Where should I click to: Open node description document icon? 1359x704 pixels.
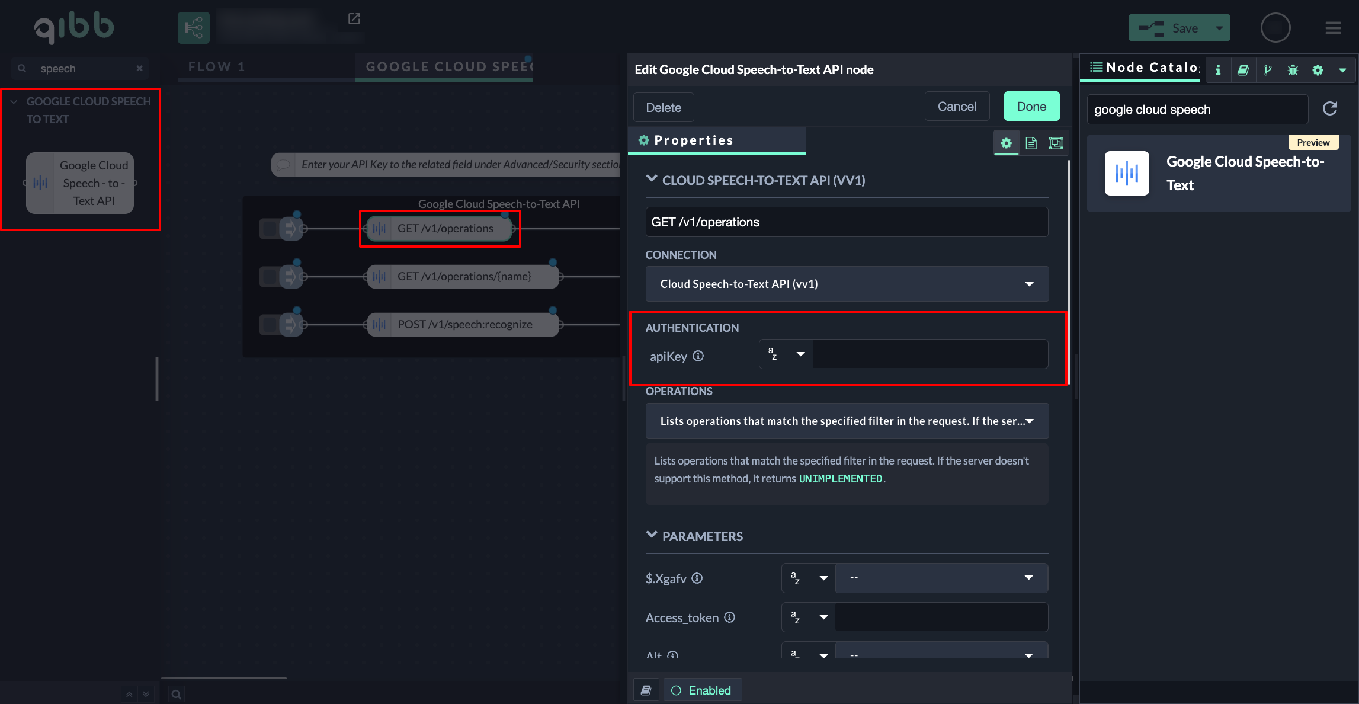tap(1031, 143)
